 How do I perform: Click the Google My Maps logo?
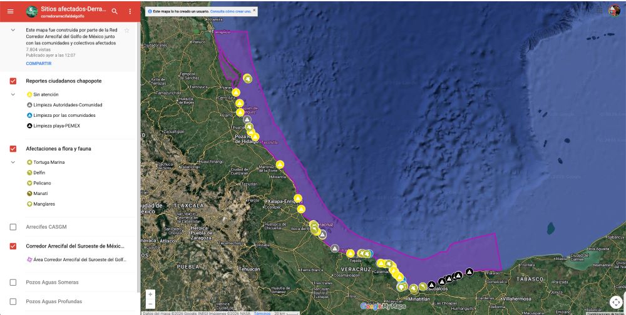tap(383, 306)
